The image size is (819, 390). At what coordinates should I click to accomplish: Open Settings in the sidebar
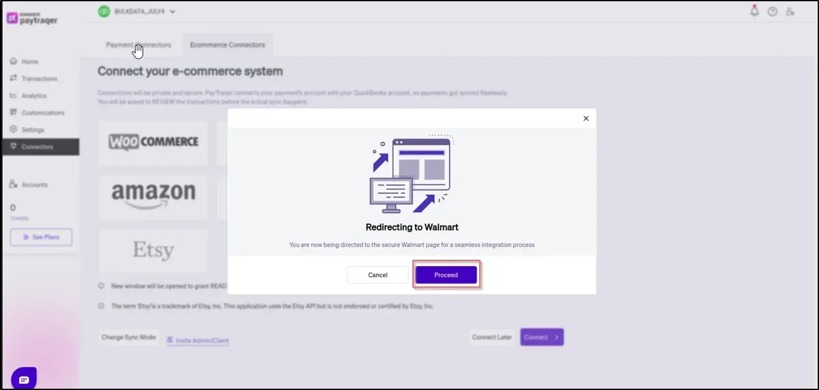(32, 130)
